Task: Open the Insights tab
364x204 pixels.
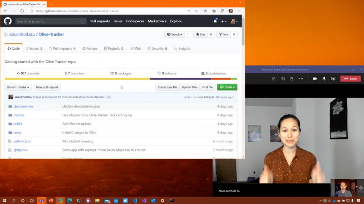Action: coord(182,48)
